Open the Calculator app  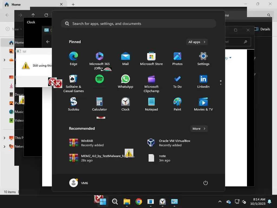pos(100,104)
